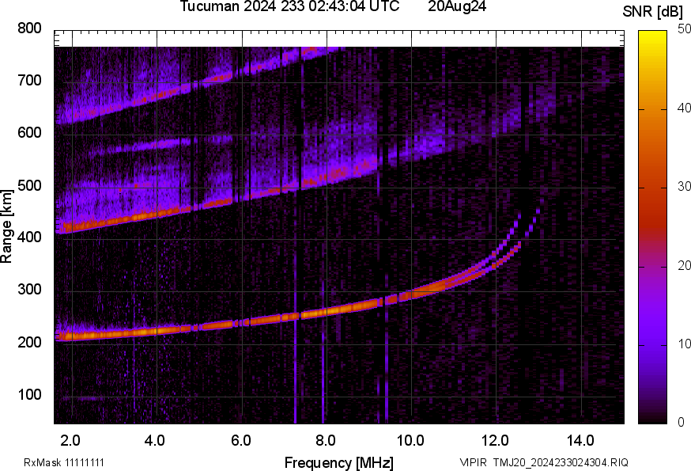The height and width of the screenshot is (471, 691).
Task: Click the colorbar tick label '30'
Action: pos(684,186)
